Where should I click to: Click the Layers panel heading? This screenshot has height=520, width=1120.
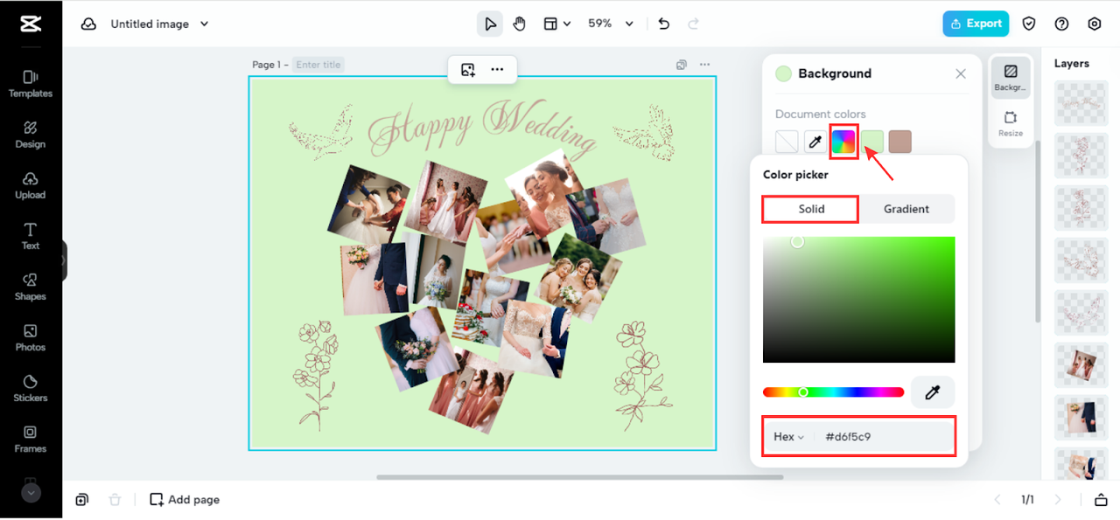[1072, 64]
